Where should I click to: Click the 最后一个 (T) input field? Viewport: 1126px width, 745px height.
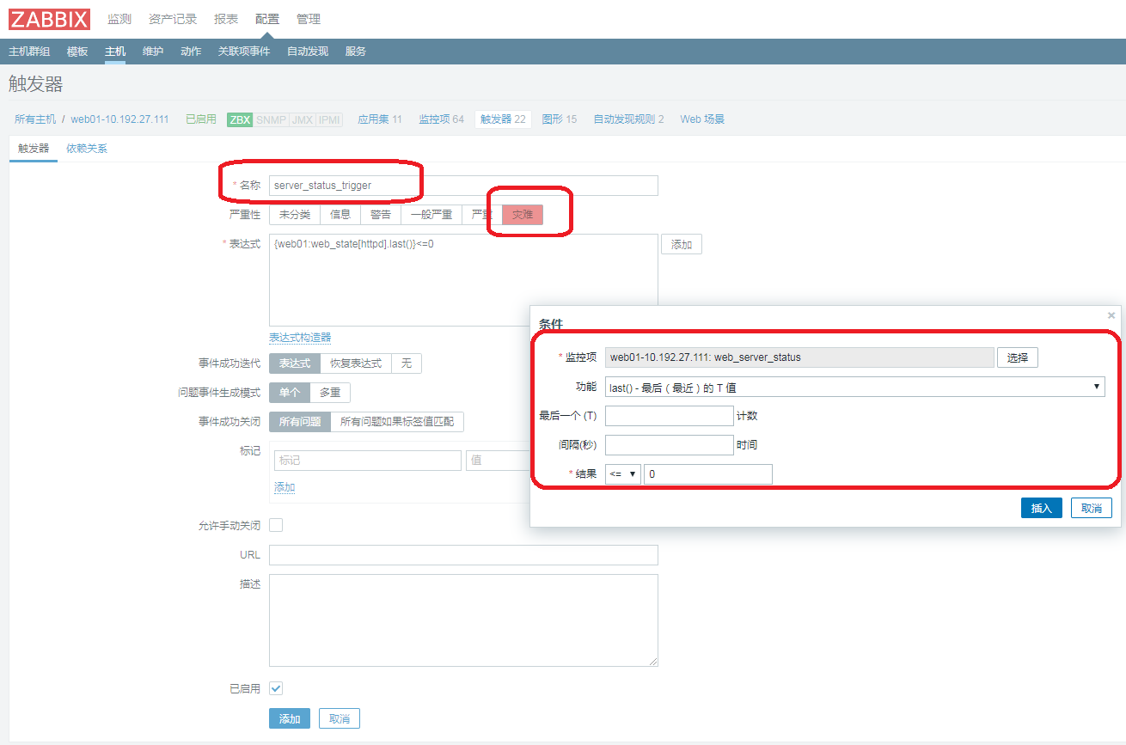coord(670,416)
